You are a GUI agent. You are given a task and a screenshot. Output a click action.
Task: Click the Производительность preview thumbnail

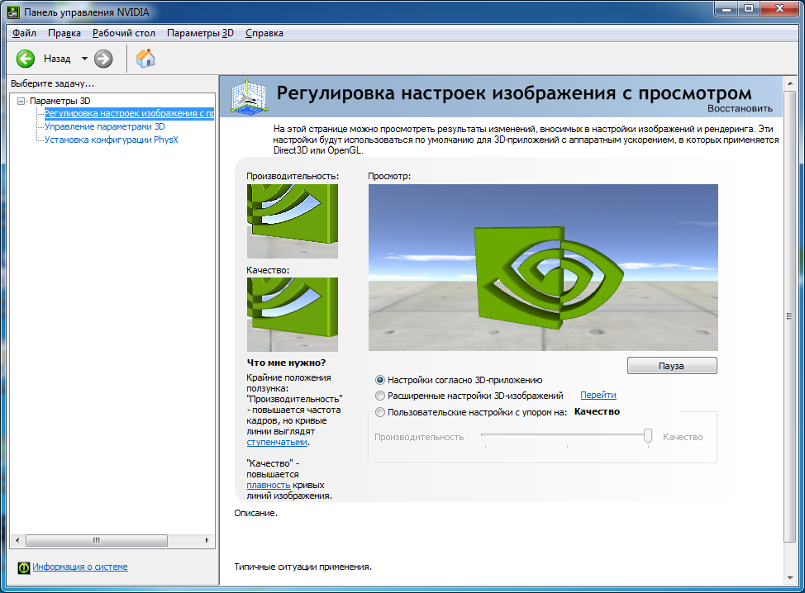292,221
